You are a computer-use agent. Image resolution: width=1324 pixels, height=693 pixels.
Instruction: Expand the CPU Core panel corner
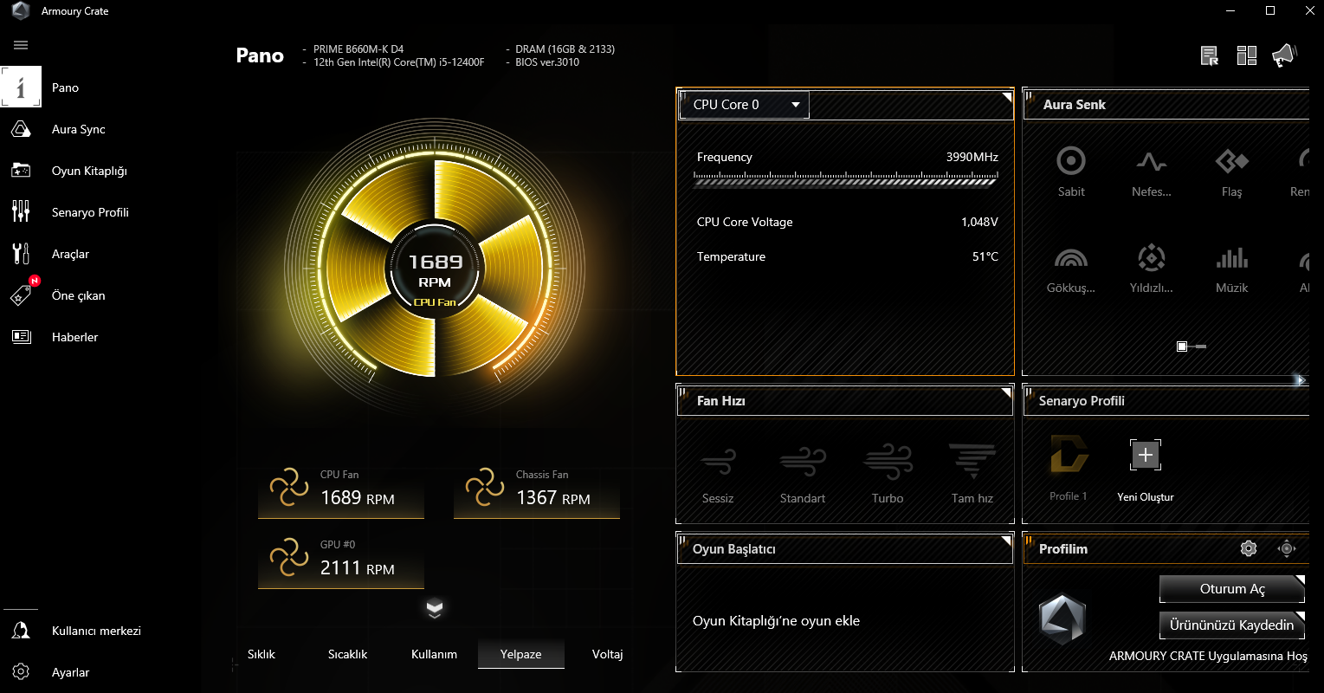tap(1007, 97)
